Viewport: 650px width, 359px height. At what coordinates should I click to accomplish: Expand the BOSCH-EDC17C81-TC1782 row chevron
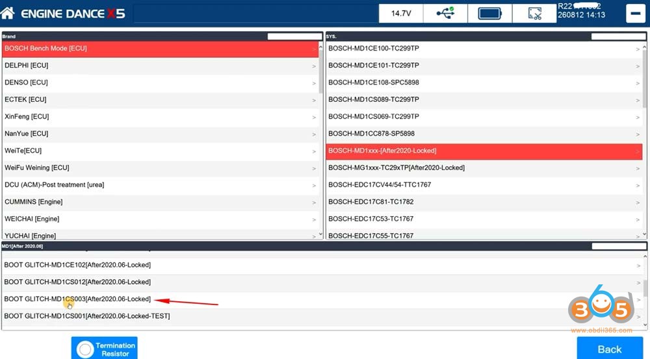[x=638, y=203]
